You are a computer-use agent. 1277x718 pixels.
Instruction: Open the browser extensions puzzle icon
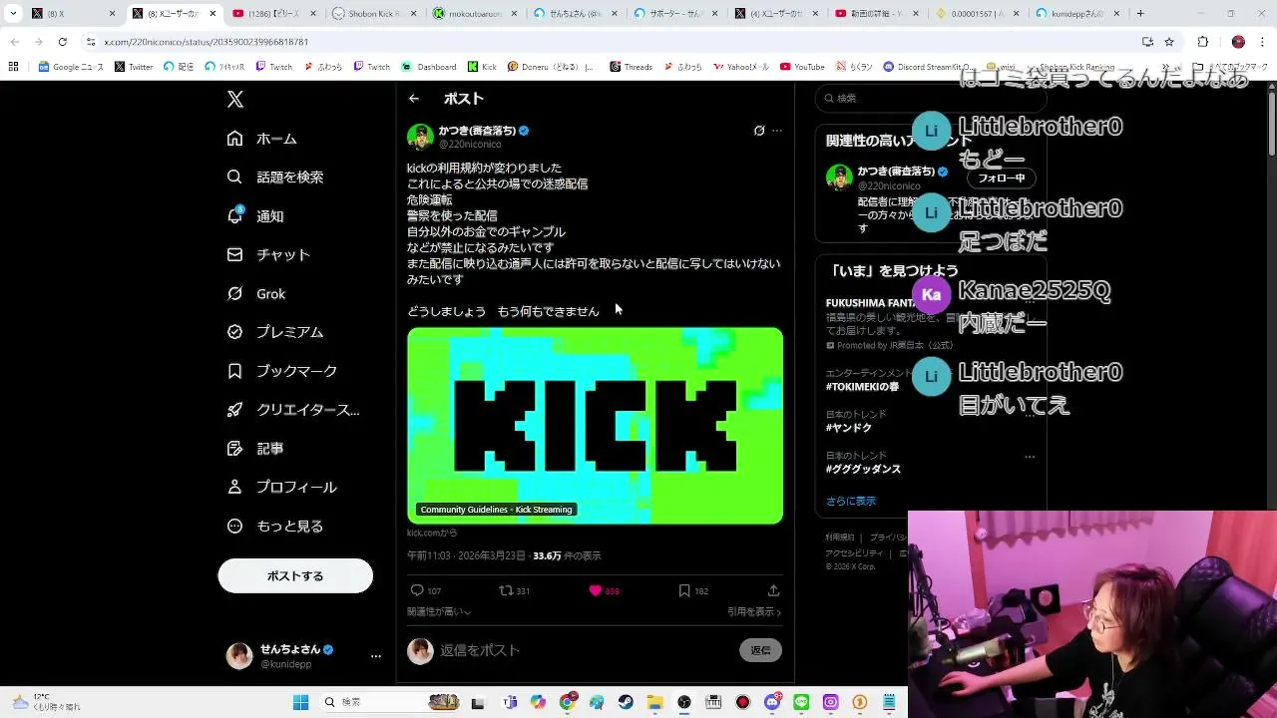pyautogui.click(x=1202, y=42)
